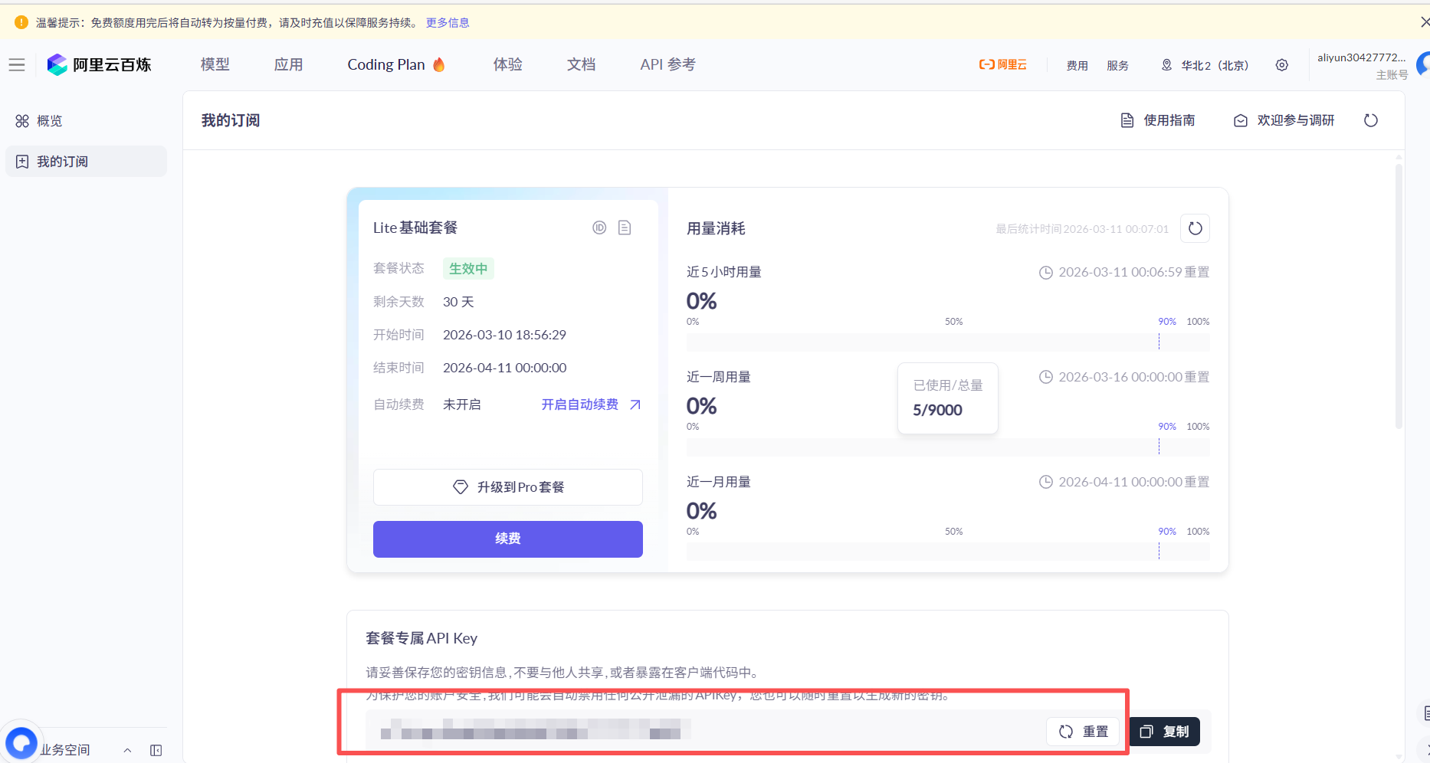Open the hamburger navigation menu
The height and width of the screenshot is (763, 1430).
tap(17, 65)
